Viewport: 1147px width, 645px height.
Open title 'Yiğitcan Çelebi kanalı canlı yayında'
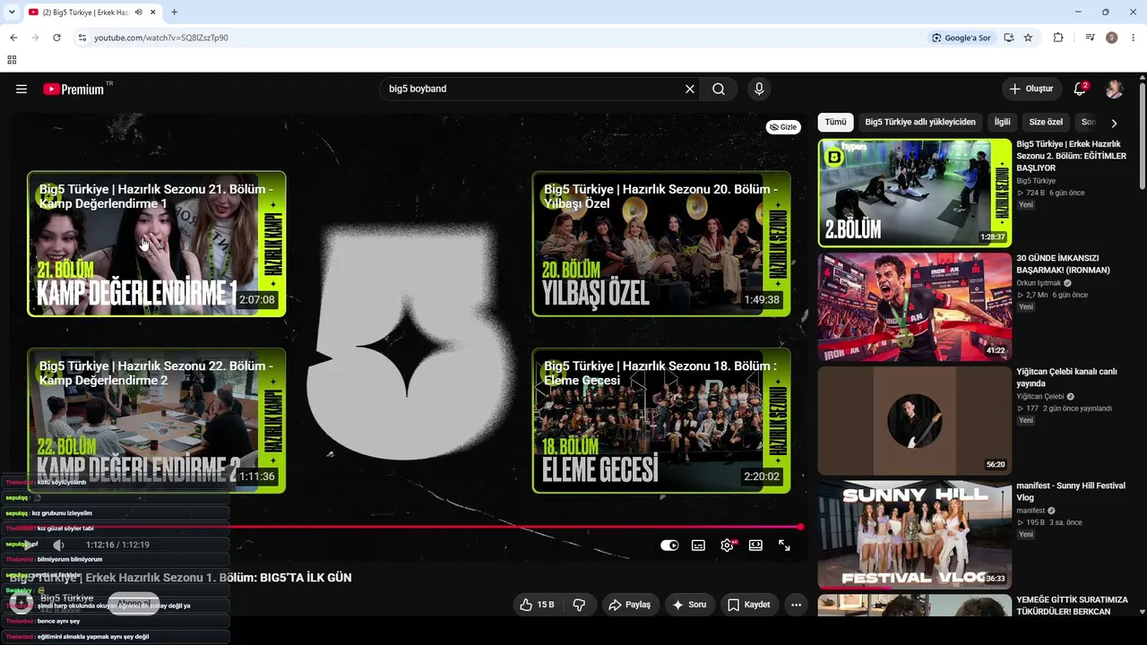(x=1066, y=378)
